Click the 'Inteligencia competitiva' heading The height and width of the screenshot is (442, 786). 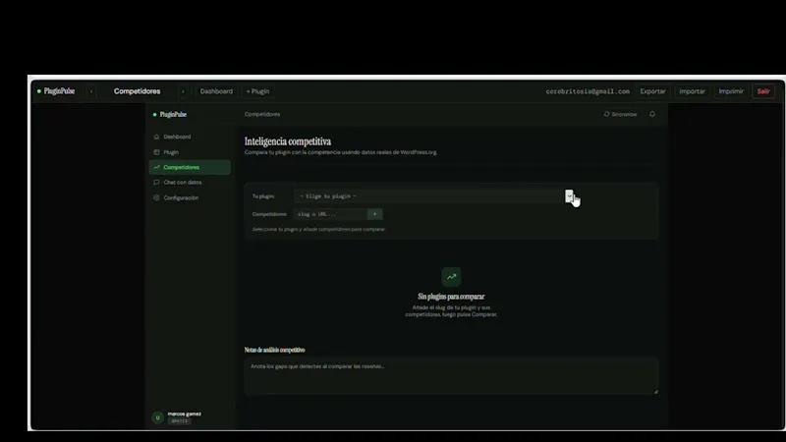(288, 141)
